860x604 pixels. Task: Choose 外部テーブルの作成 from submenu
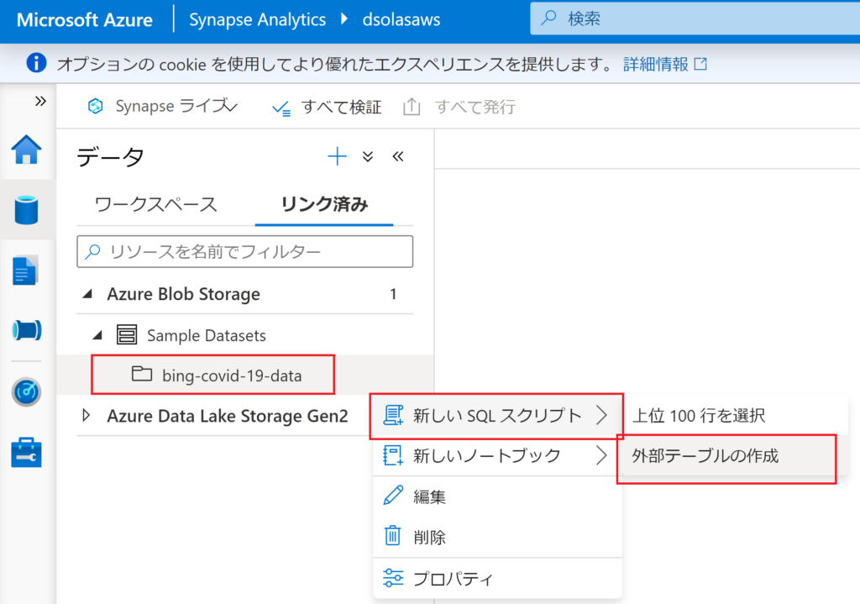pos(705,456)
